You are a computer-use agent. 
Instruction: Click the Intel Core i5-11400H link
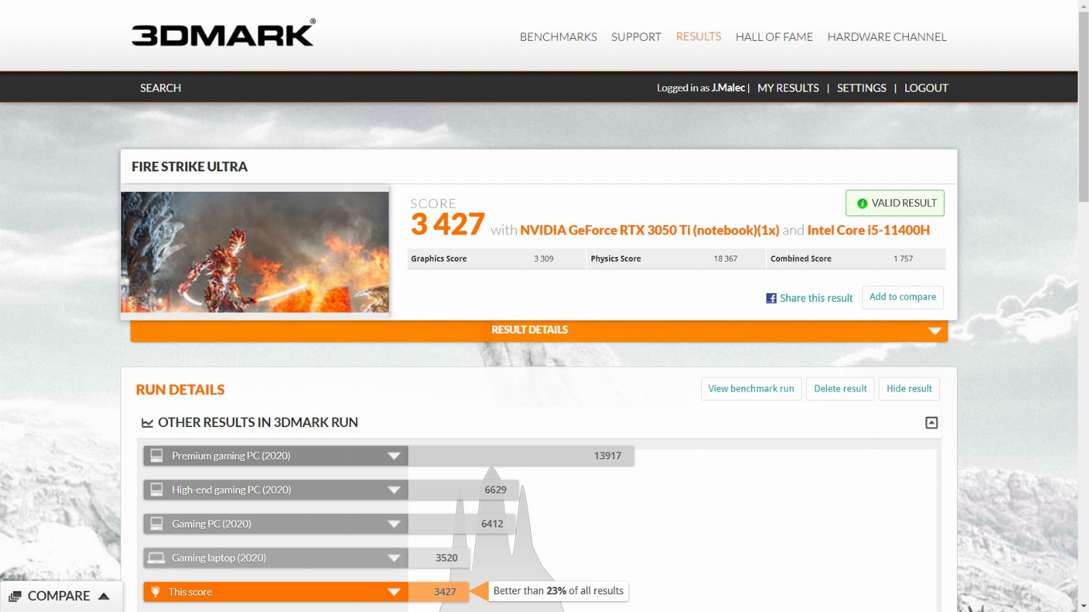[868, 231]
